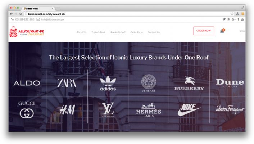
Task: Click the AllYouWant.pk logo
Action: (x=27, y=32)
